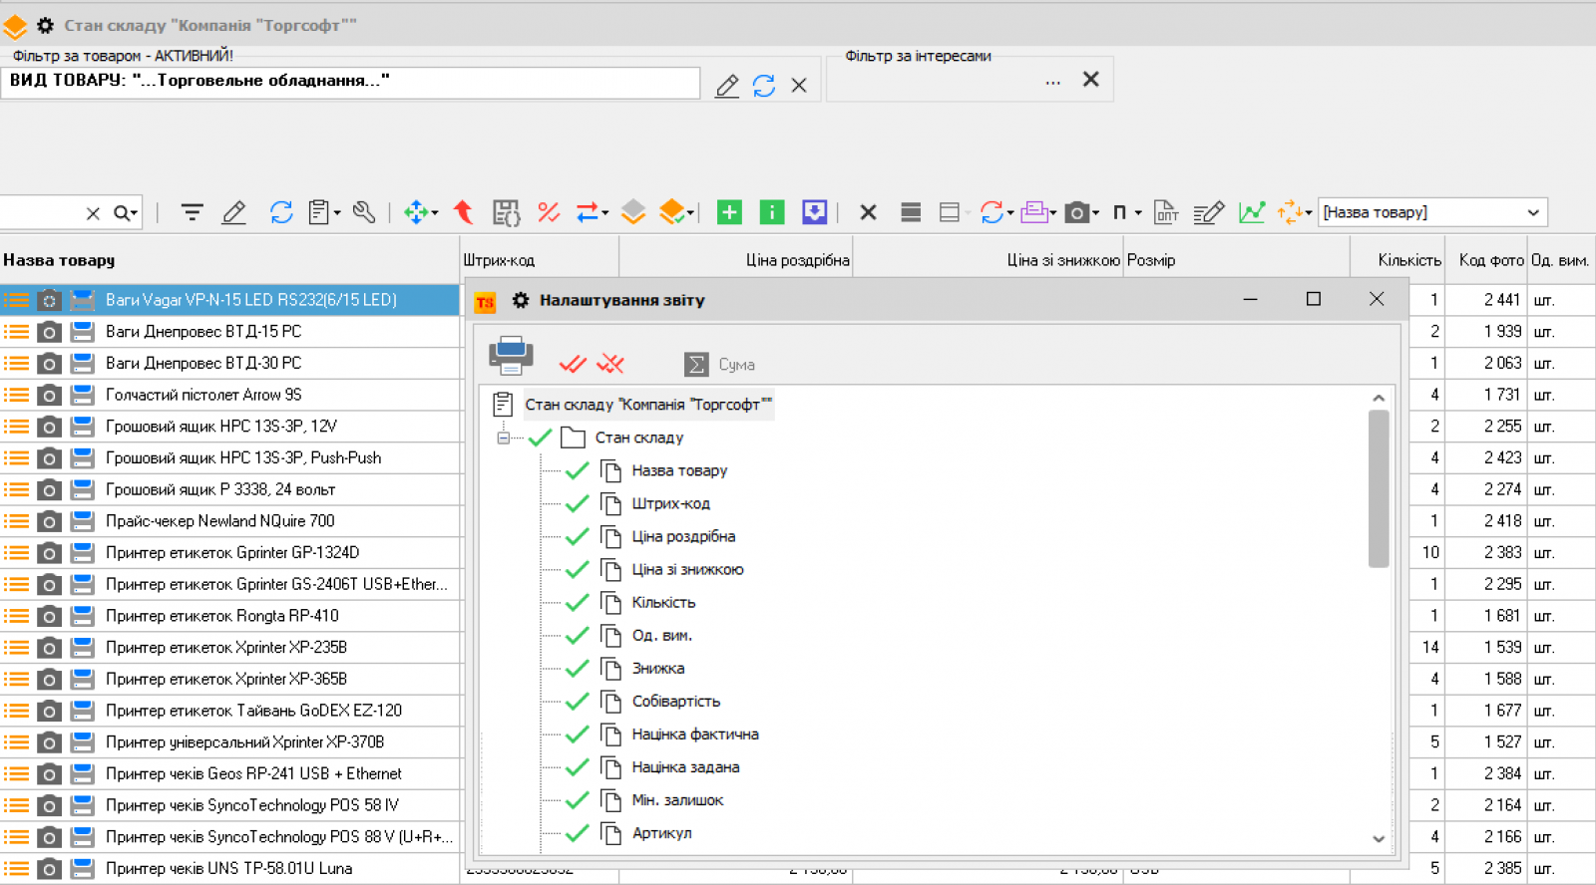Uncheck the 'Назва товару' report field
The width and height of the screenshot is (1596, 885).
577,471
